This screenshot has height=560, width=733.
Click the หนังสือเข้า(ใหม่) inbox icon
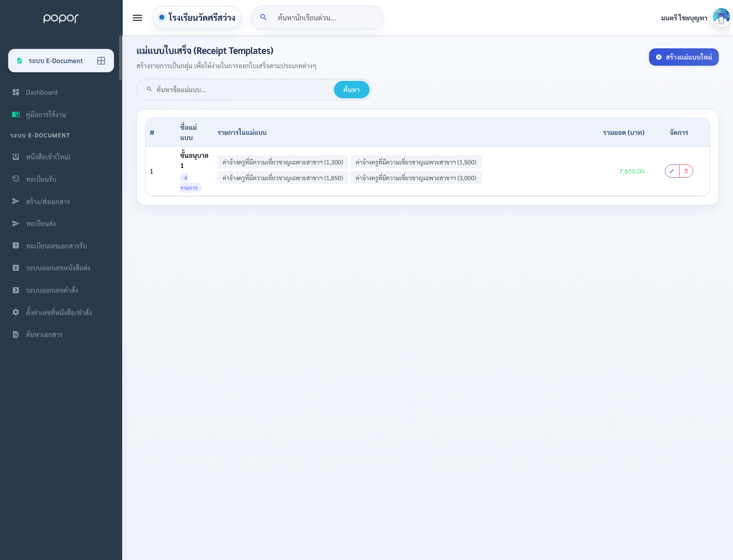[16, 157]
